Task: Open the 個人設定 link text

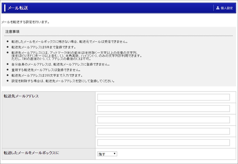Action: 227,8
